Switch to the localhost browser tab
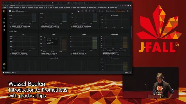186x104 pixels. coord(42,3)
